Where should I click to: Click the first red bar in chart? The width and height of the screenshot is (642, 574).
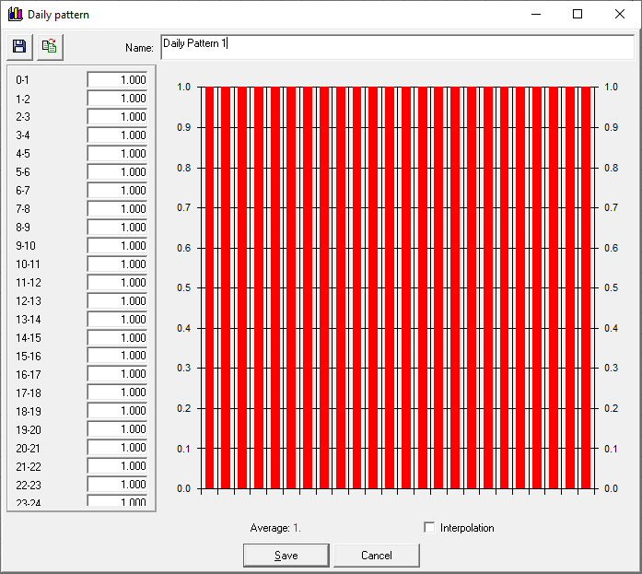pos(210,287)
